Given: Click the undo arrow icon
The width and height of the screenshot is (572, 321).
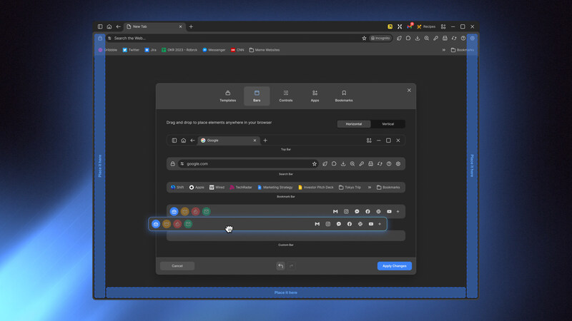Looking at the screenshot, I should [x=280, y=266].
